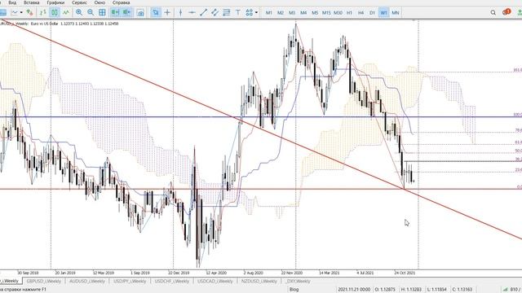Open the chart line icon with dropdown arrow

point(15,13)
